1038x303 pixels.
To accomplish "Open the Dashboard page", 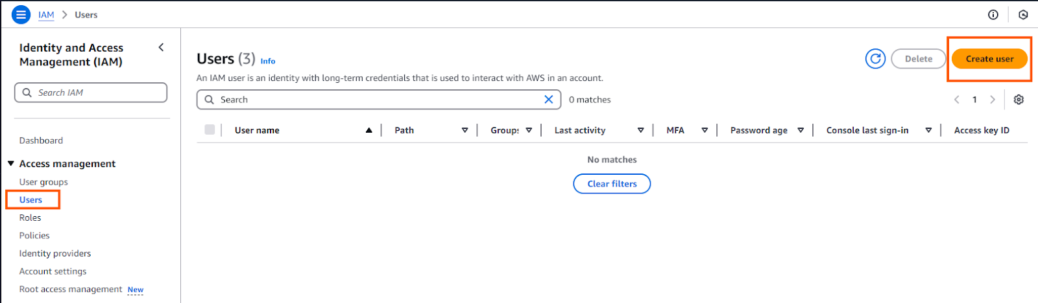I will tap(41, 140).
